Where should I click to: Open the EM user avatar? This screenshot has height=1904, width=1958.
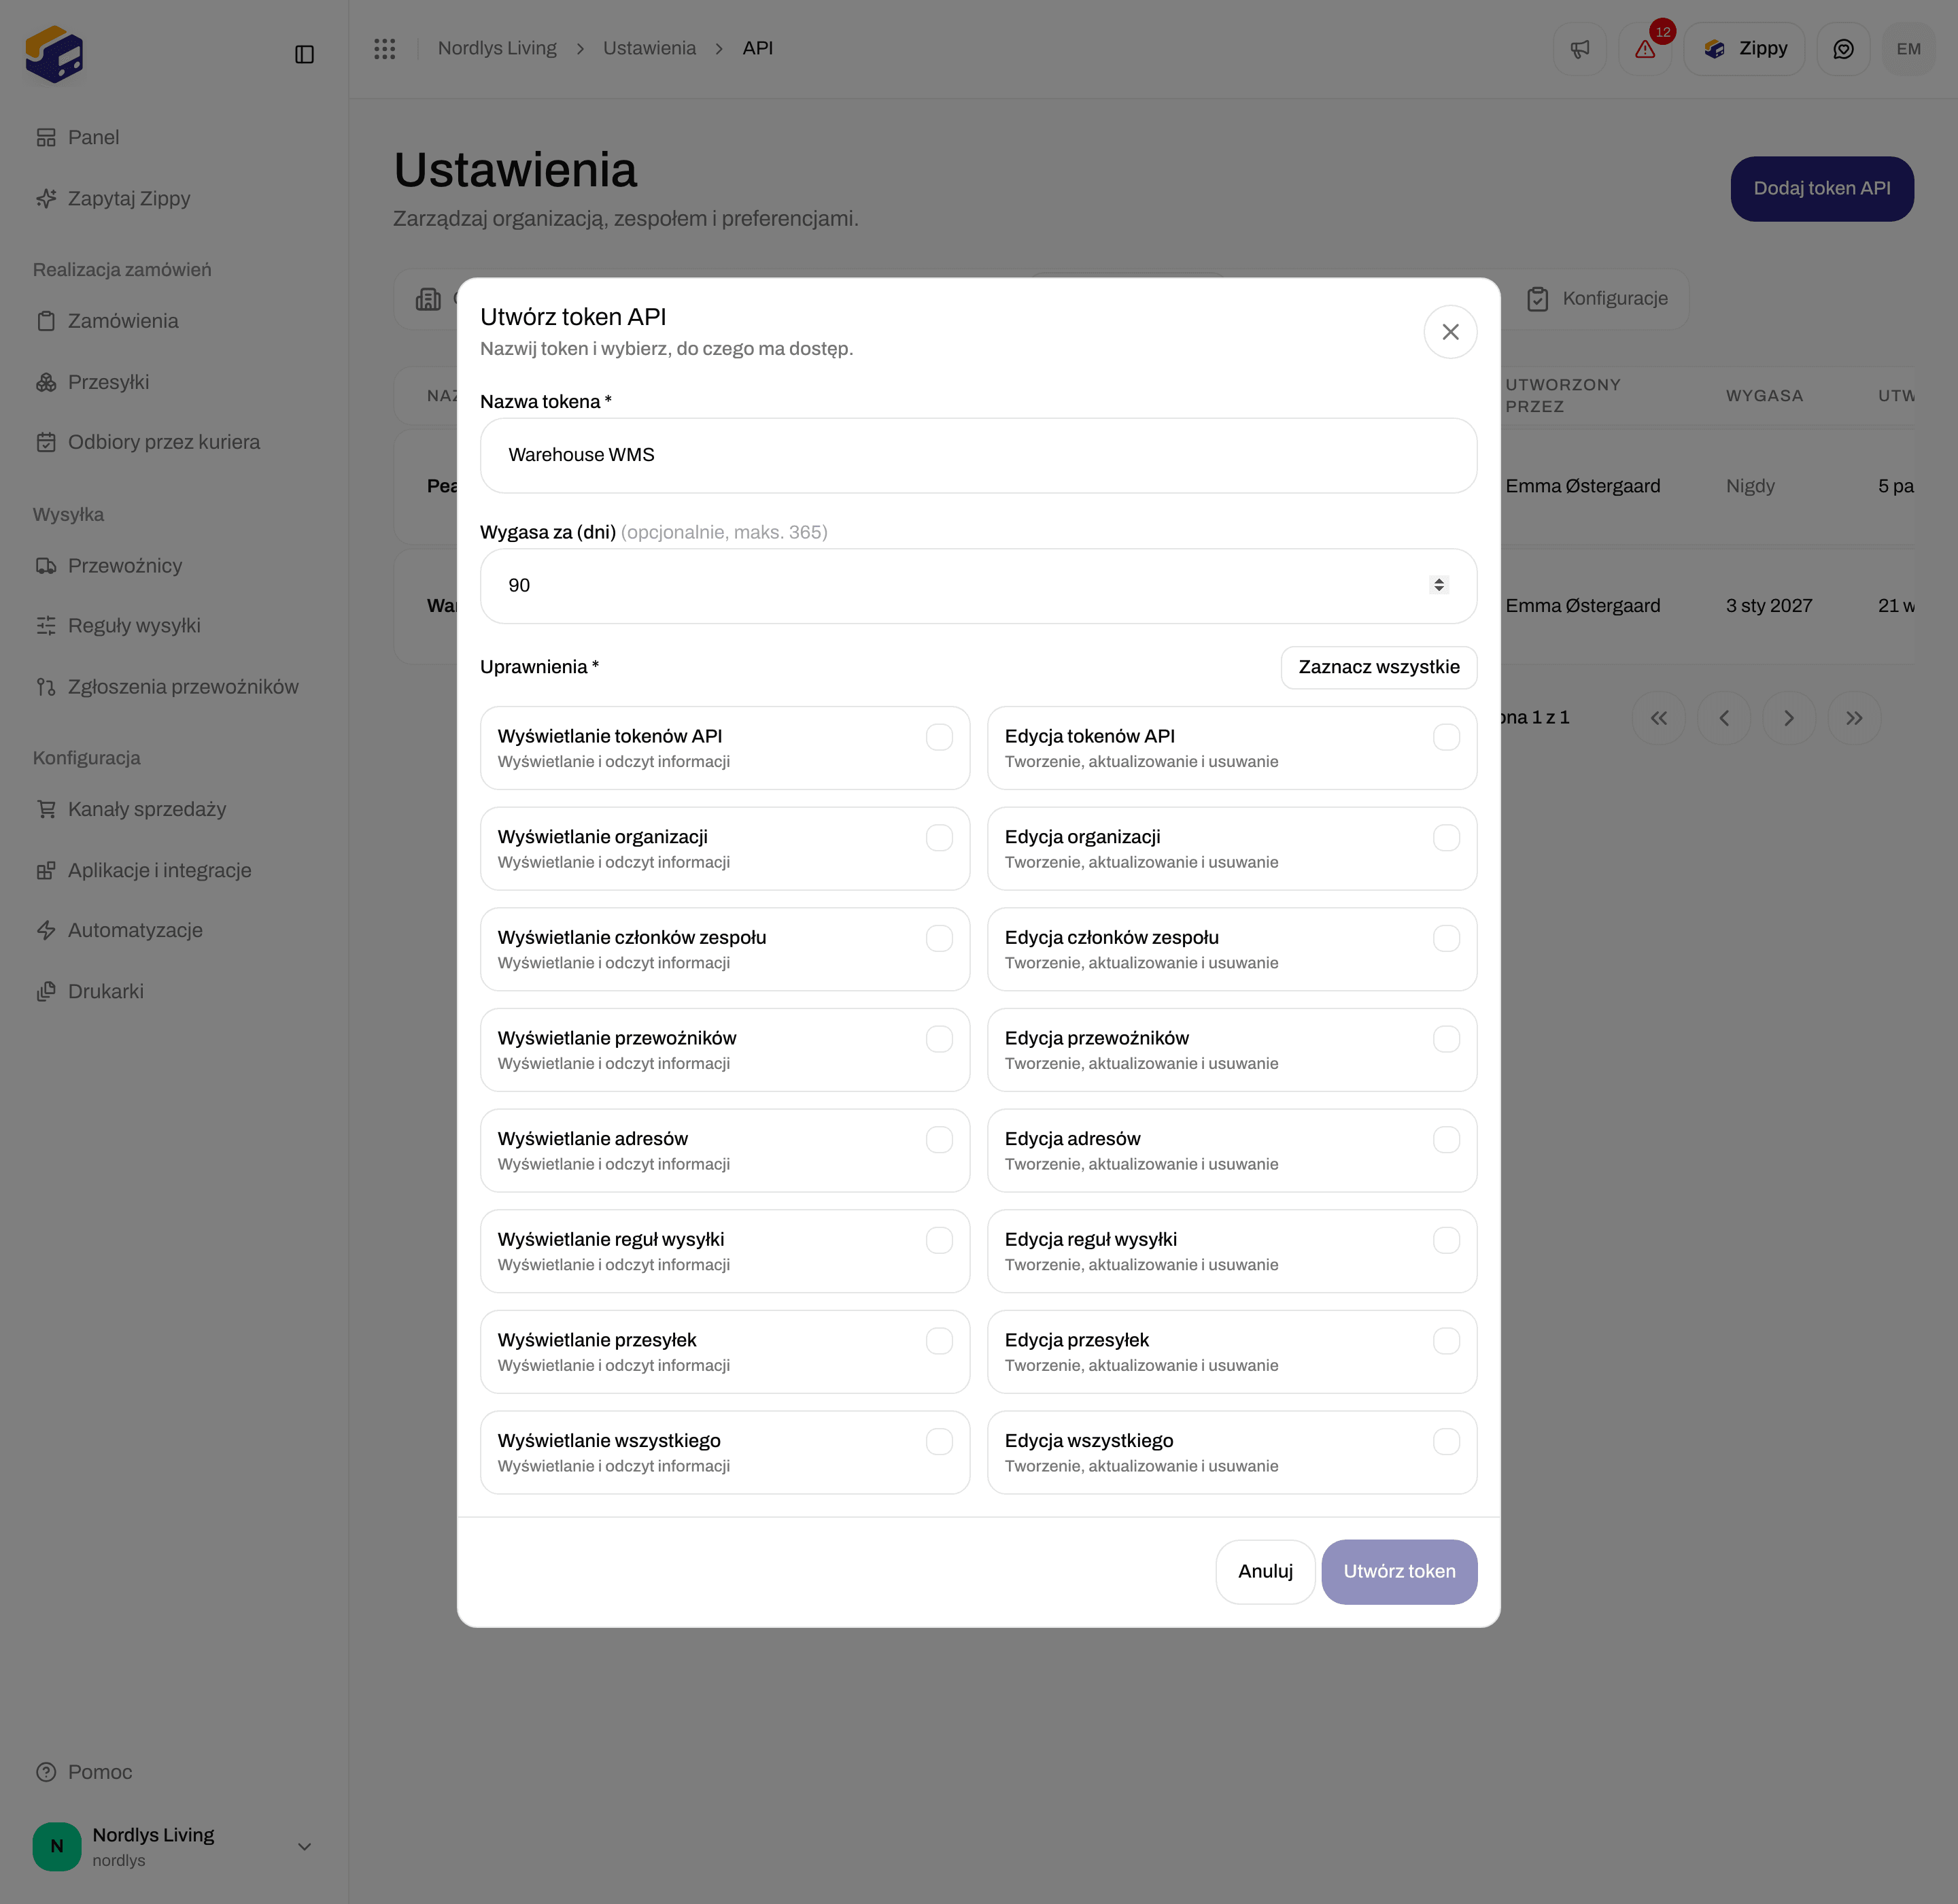(1908, 49)
